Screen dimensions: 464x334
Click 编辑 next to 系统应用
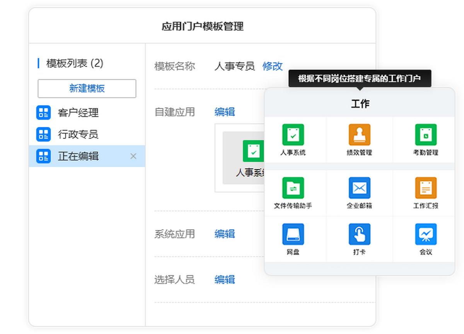click(225, 234)
